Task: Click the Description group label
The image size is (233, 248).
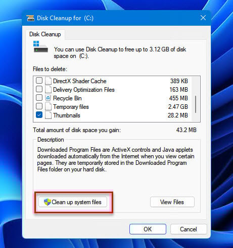Action: point(51,140)
